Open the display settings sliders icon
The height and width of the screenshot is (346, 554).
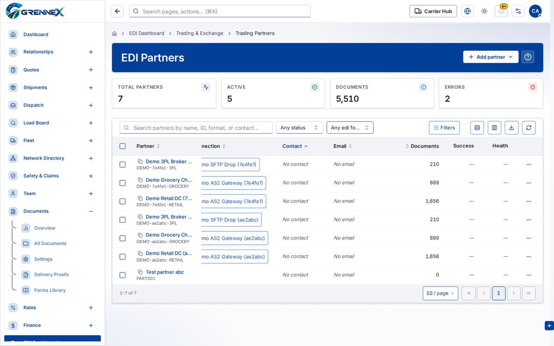(518, 11)
